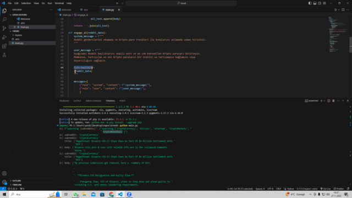Click the Explorer panel more actions ellipsis
This screenshot has width=352, height=198.
tap(51, 10)
